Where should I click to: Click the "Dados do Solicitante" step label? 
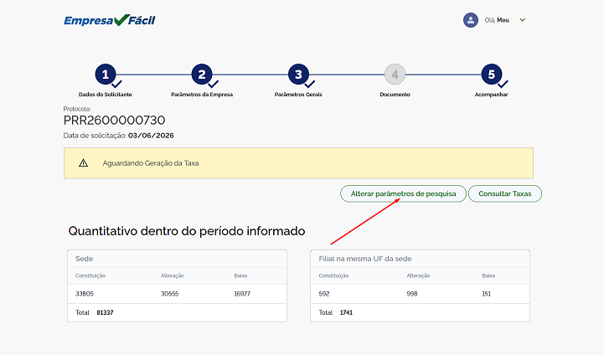106,95
